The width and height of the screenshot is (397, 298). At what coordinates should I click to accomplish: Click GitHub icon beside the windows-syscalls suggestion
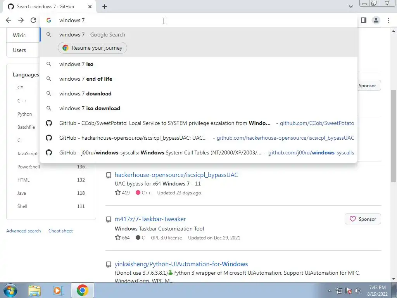(49, 152)
